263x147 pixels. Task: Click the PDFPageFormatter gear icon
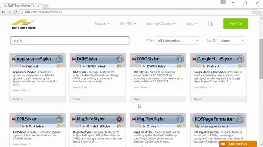pyautogui.click(x=239, y=119)
